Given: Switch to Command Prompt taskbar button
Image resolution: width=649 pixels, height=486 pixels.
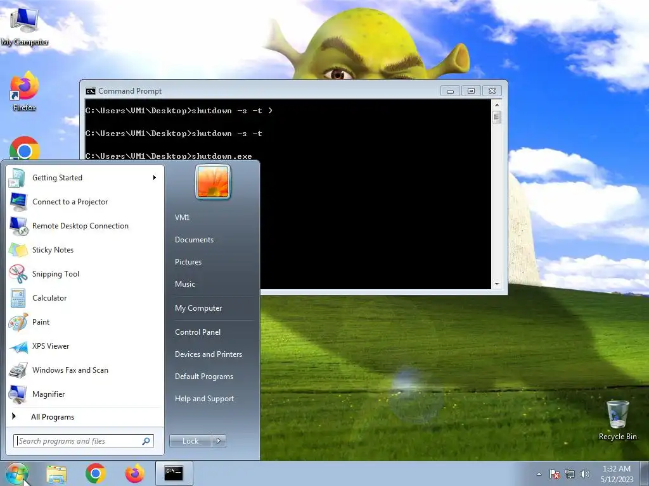Looking at the screenshot, I should pos(174,473).
